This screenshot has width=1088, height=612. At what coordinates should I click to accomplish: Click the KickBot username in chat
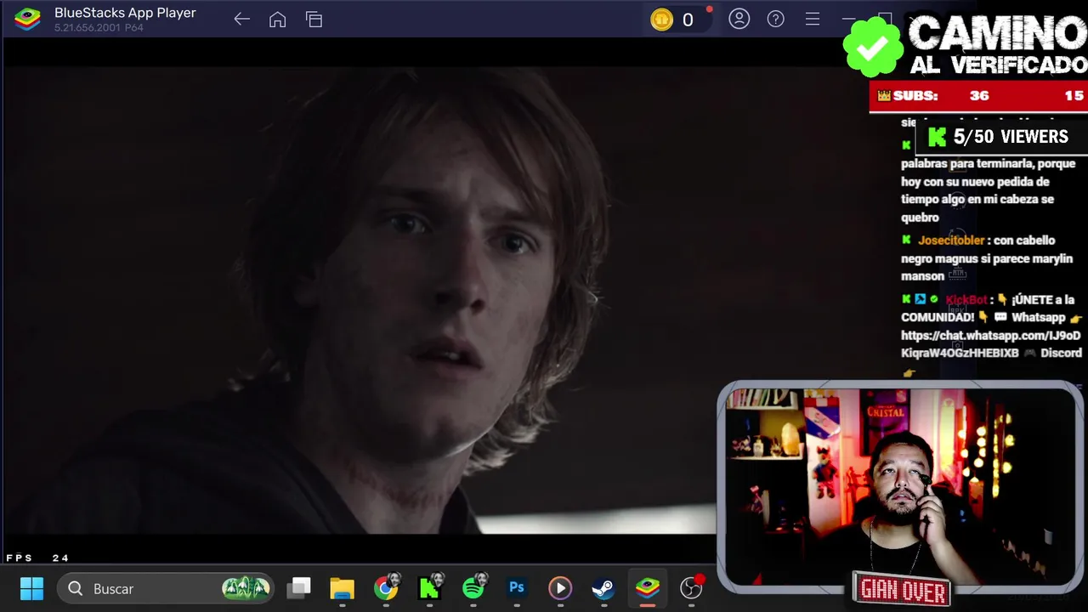966,299
